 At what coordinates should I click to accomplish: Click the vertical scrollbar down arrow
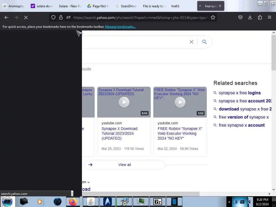(274, 189)
